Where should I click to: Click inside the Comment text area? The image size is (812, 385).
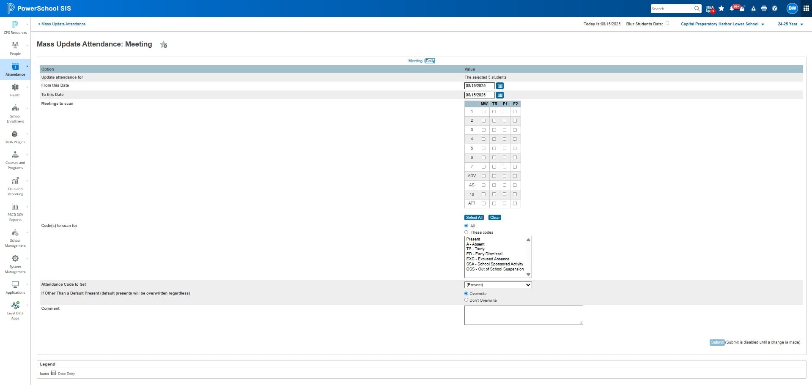(x=524, y=315)
